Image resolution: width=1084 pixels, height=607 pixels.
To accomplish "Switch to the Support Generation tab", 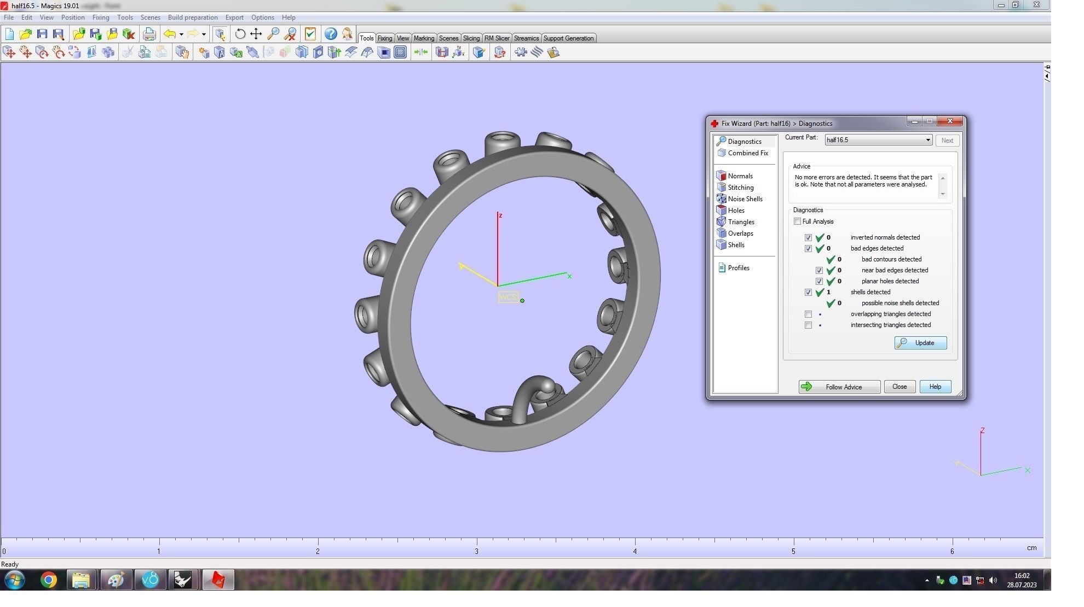I will pyautogui.click(x=568, y=38).
